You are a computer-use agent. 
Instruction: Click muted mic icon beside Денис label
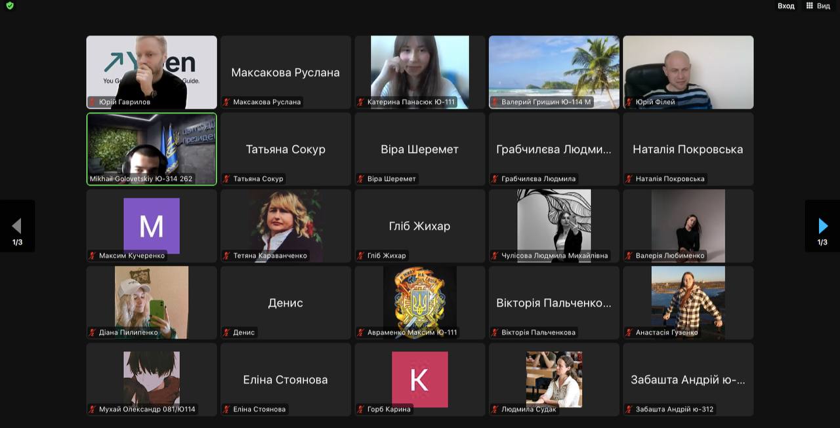click(x=227, y=333)
